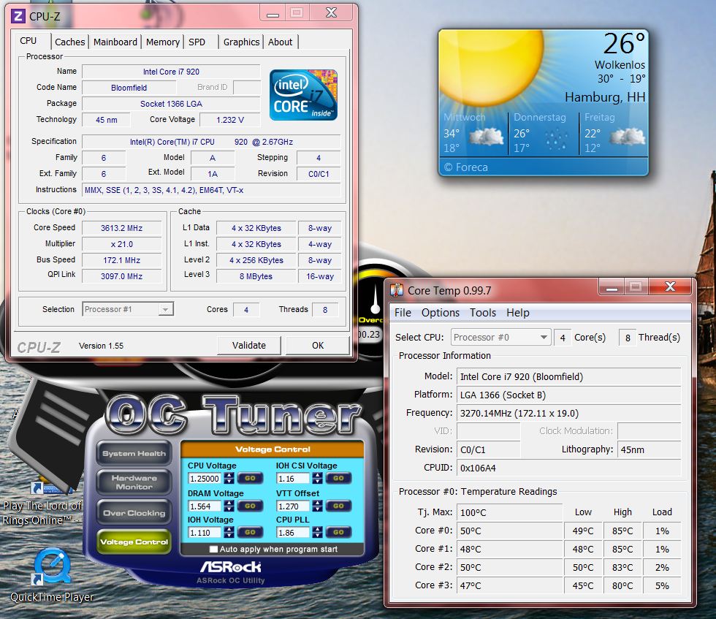Adjust CPU Voltage spinner arrows
Image resolution: width=716 pixels, height=619 pixels.
coord(229,478)
